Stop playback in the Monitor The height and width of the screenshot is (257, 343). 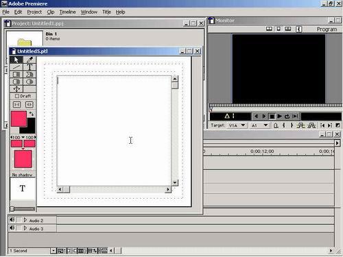click(x=272, y=117)
